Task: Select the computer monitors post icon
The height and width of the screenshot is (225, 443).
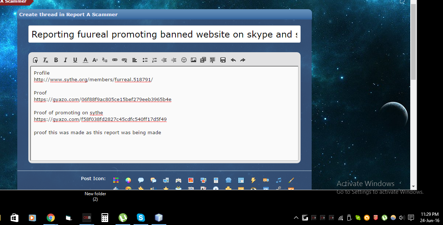Action: pyautogui.click(x=166, y=180)
